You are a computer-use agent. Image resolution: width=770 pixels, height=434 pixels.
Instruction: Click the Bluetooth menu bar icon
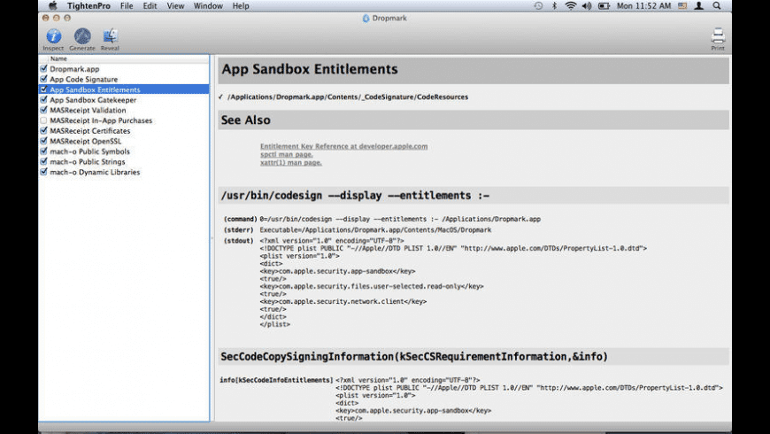[x=555, y=5]
